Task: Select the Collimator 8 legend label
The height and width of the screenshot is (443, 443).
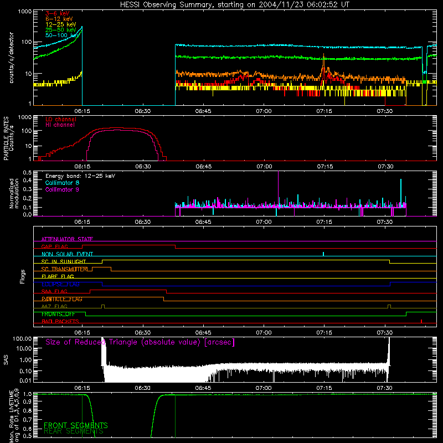Action: [x=62, y=183]
